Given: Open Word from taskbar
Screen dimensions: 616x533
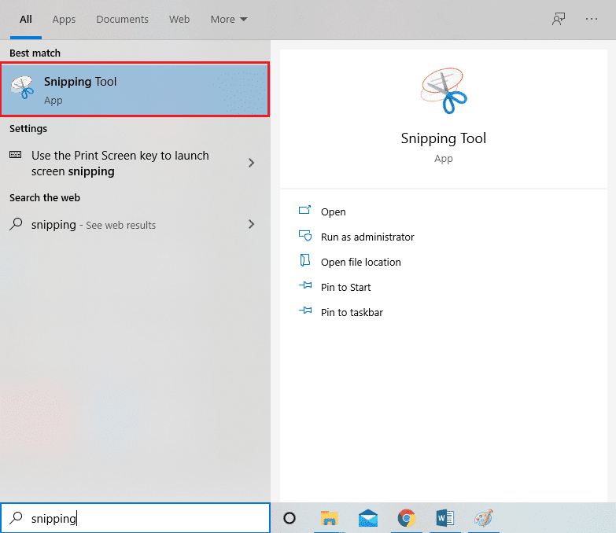Looking at the screenshot, I should (444, 518).
